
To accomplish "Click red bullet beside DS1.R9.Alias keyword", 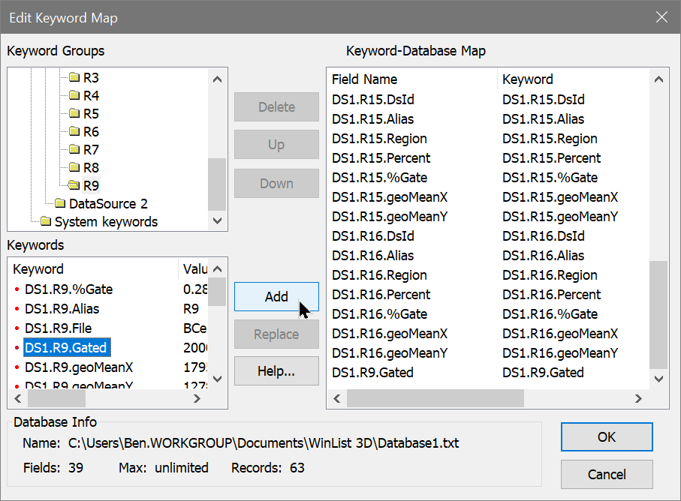I will (x=17, y=309).
